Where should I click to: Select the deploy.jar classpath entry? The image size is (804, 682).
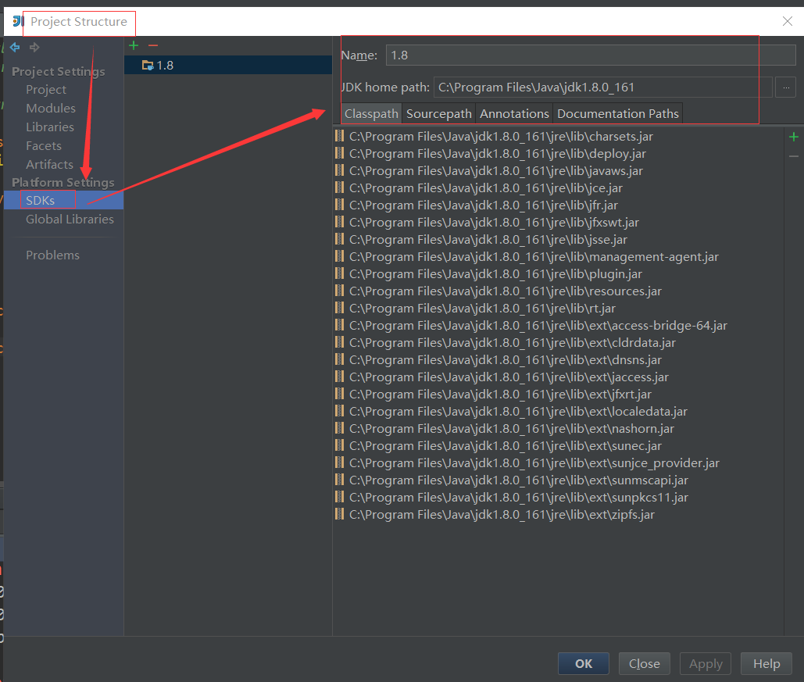tap(498, 154)
